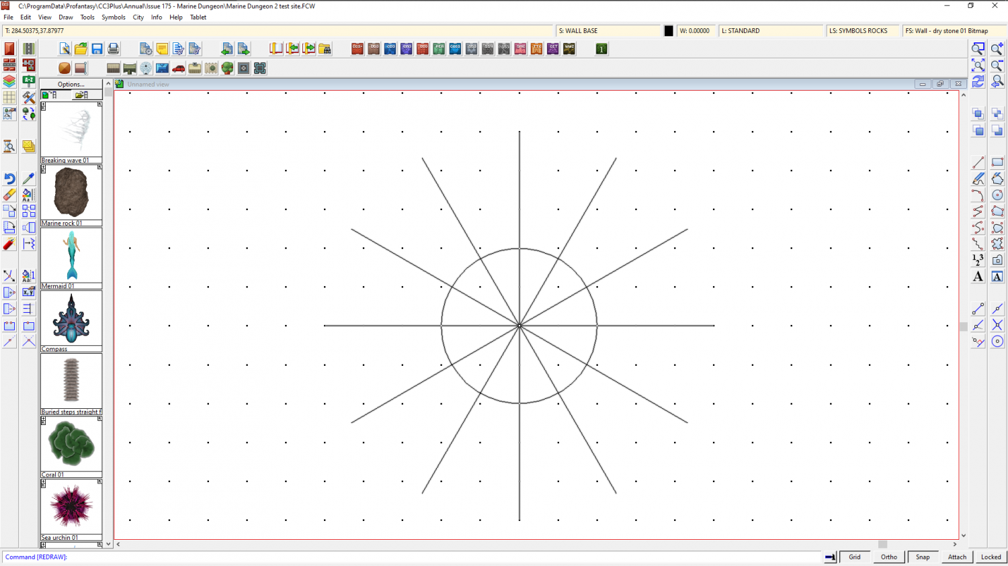1008x566 pixels.
Task: Select the Text A tool
Action: click(x=978, y=277)
